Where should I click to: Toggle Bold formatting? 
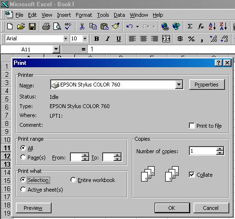96,39
